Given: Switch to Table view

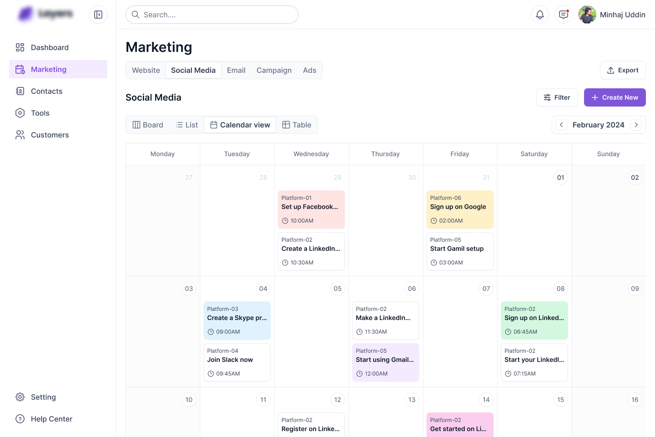Looking at the screenshot, I should [x=297, y=125].
